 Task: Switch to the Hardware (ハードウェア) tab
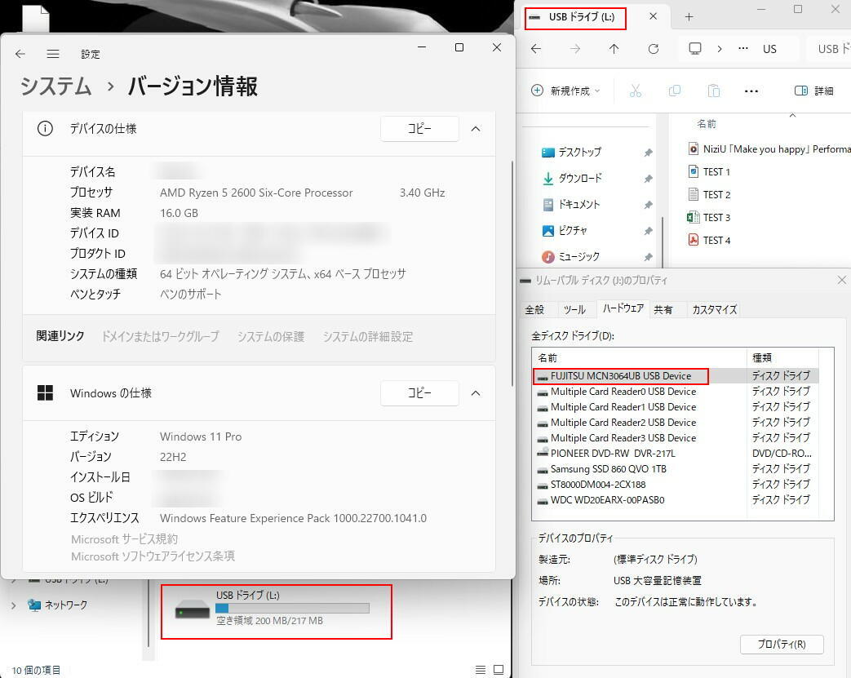point(623,308)
